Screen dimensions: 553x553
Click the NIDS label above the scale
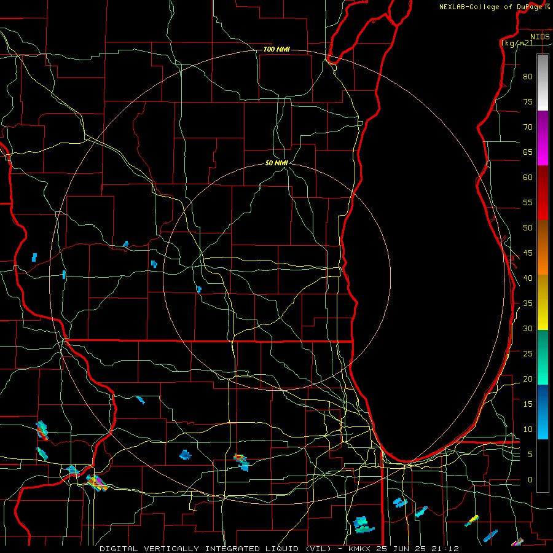tap(539, 37)
